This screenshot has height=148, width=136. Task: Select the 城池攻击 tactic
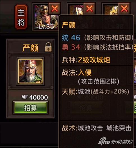click(90, 128)
